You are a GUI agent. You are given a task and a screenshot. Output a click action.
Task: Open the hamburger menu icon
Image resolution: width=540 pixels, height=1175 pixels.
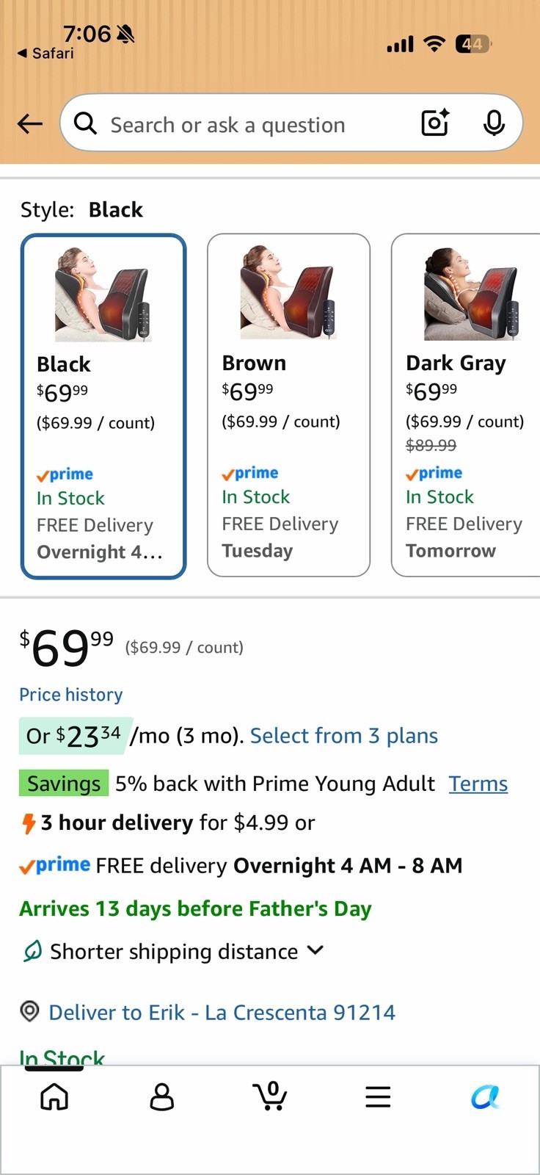coord(378,1097)
